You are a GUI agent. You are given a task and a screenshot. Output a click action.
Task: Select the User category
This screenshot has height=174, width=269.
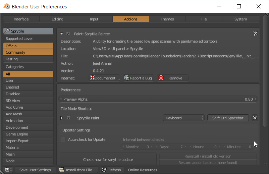point(28,80)
